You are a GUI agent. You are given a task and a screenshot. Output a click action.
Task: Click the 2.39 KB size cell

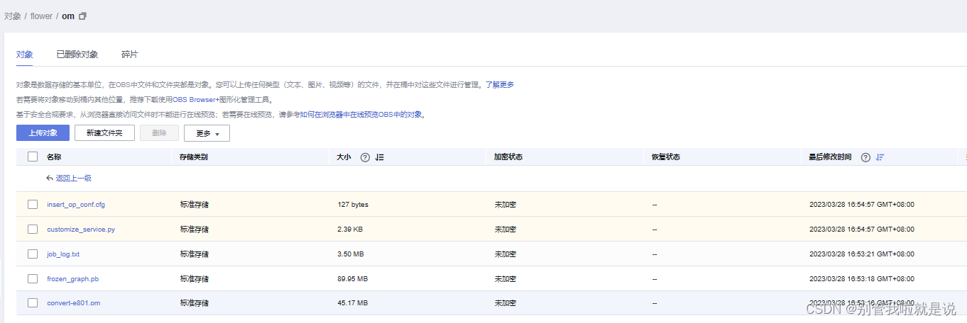click(x=350, y=229)
